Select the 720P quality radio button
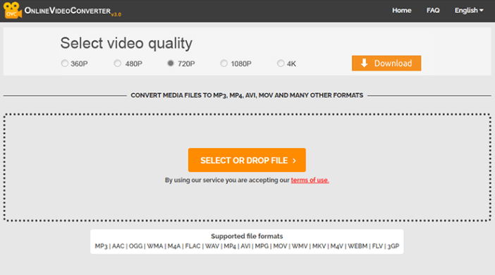The height and width of the screenshot is (275, 495). click(171, 63)
